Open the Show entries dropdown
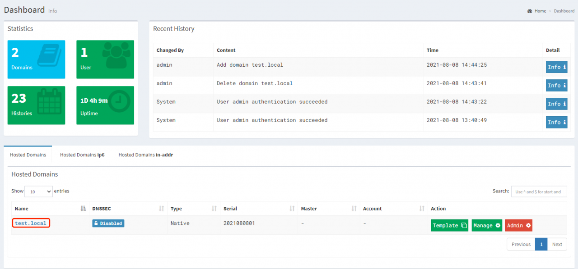 click(x=38, y=191)
